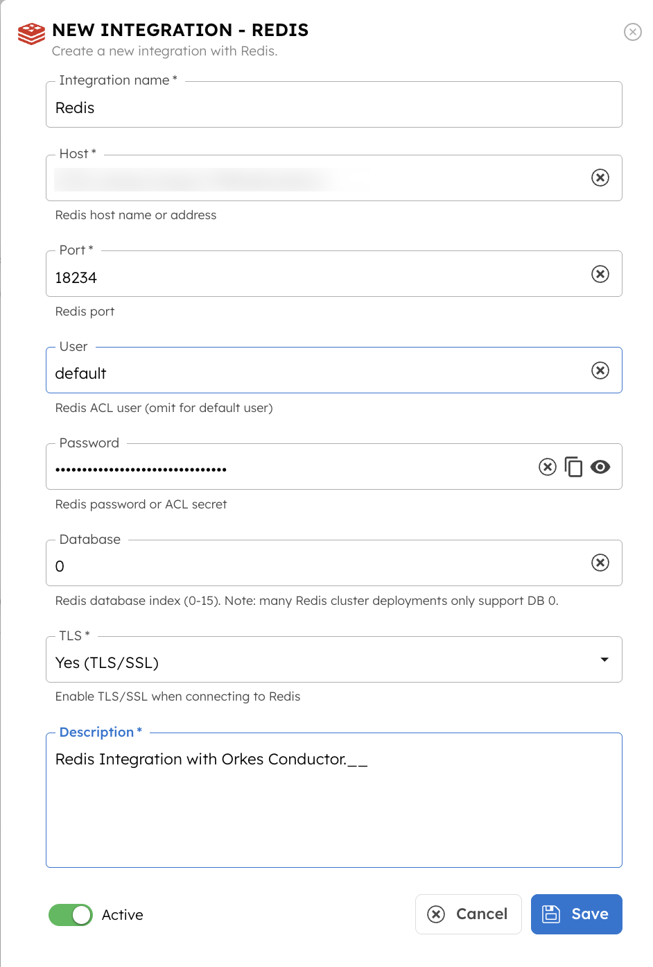Image resolution: width=653 pixels, height=967 pixels.
Task: Cancel the new integration
Action: [x=468, y=914]
